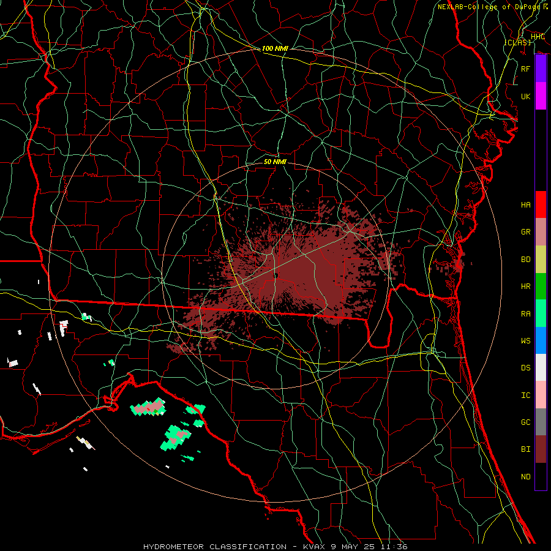Image resolution: width=551 pixels, height=551 pixels.
Task: Click the '9 MAY 25' date text
Action: 353,547
